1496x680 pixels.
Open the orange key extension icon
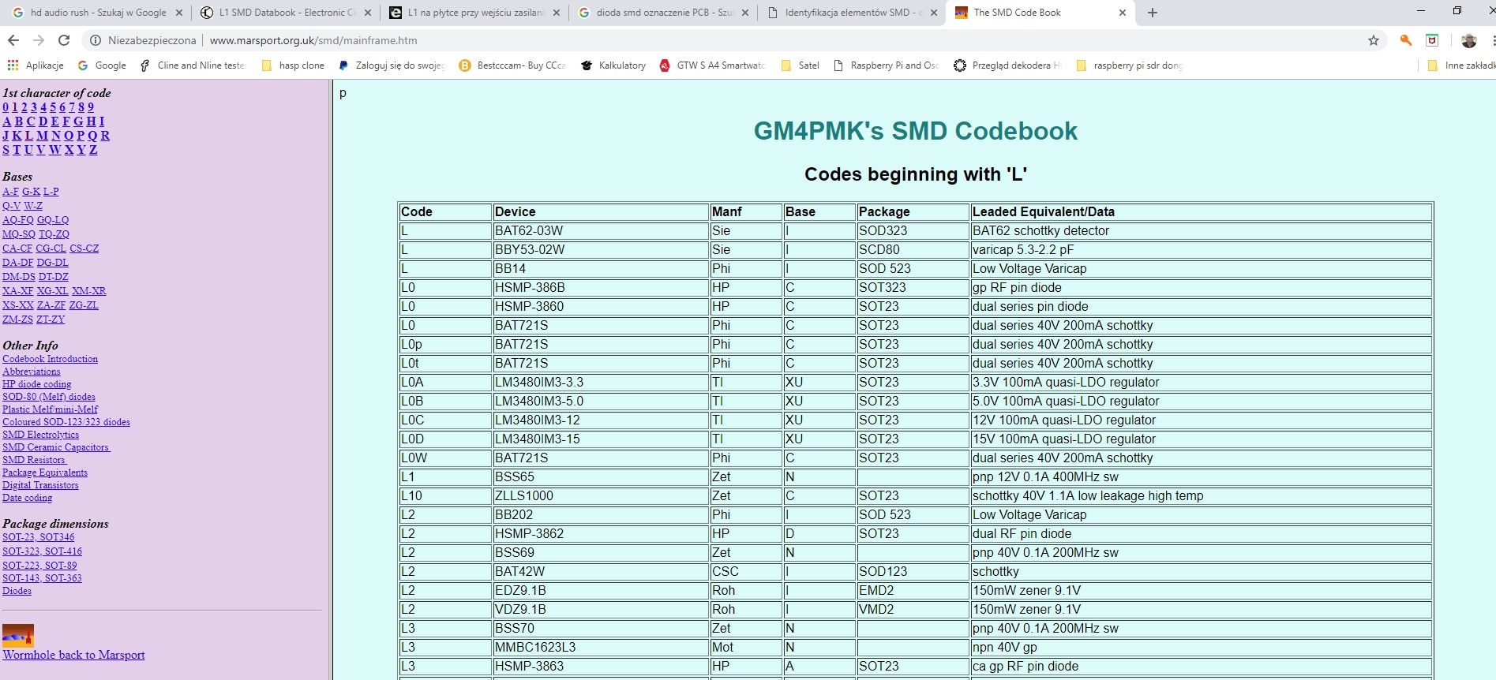coord(1406,40)
